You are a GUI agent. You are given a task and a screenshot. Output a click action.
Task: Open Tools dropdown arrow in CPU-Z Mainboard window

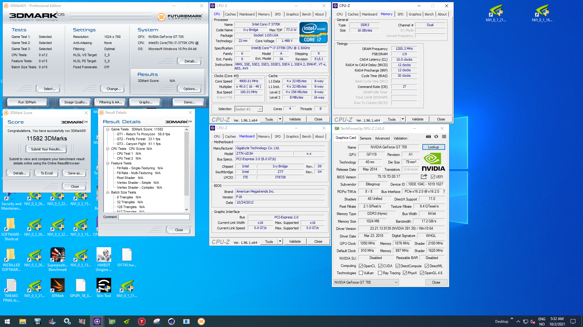pyautogui.click(x=280, y=241)
